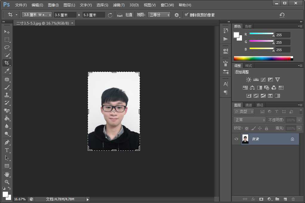Create a new layer using panel icon
The width and height of the screenshot is (305, 203).
pyautogui.click(x=285, y=199)
